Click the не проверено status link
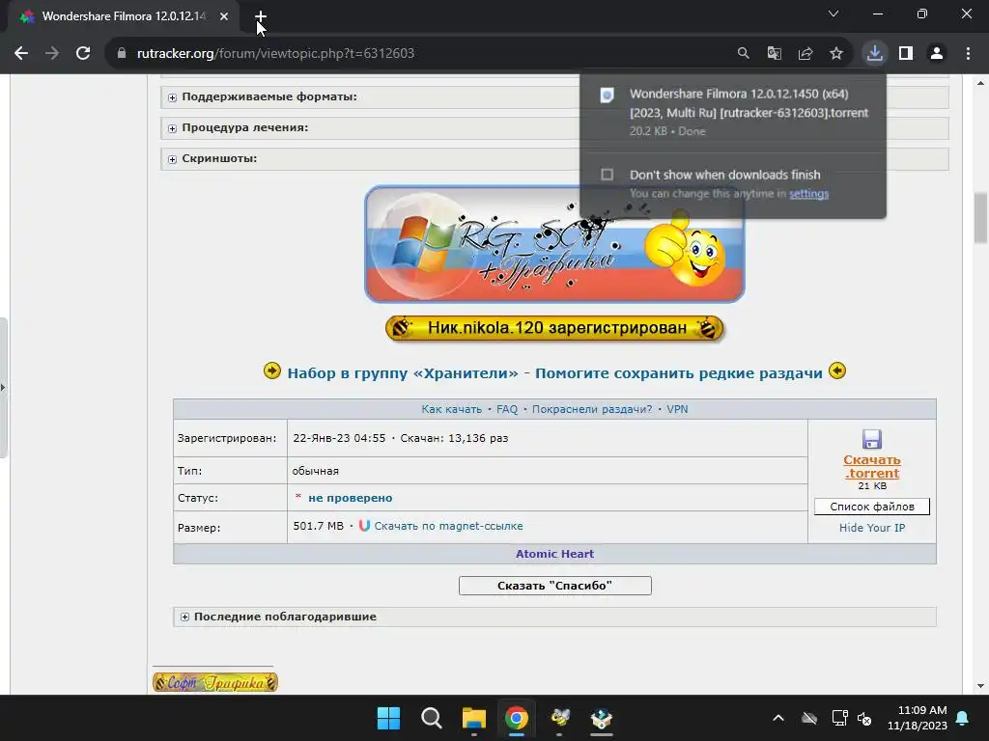This screenshot has height=741, width=989. point(350,498)
